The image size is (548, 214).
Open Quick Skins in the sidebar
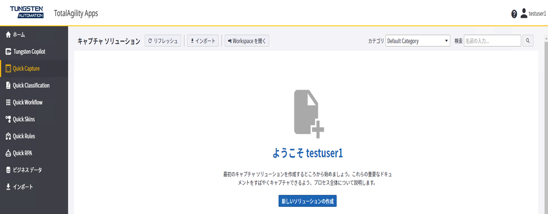click(x=34, y=119)
